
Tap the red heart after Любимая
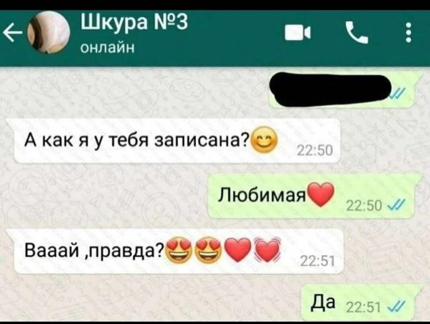[x=321, y=194]
